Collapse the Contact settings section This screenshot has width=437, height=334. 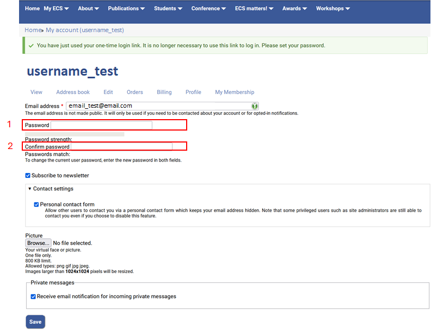51,189
